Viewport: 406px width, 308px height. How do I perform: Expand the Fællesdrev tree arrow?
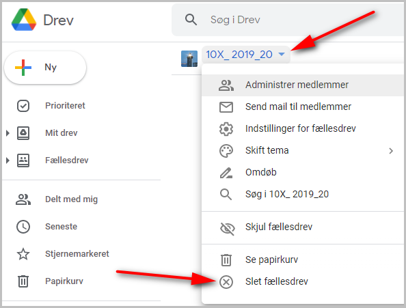click(8, 160)
